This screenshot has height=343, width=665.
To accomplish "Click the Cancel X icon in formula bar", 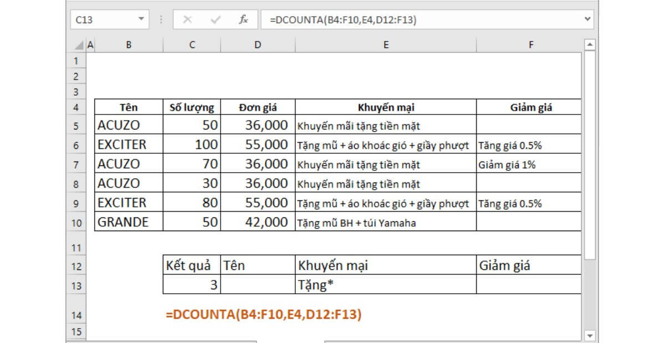I will pos(187,20).
